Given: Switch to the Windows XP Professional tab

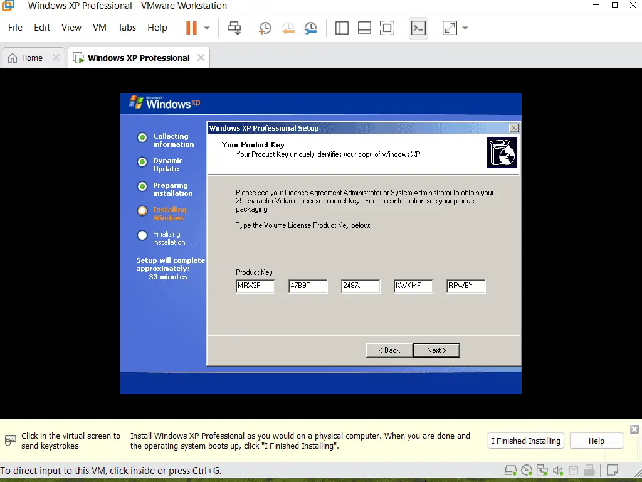Looking at the screenshot, I should tap(139, 58).
